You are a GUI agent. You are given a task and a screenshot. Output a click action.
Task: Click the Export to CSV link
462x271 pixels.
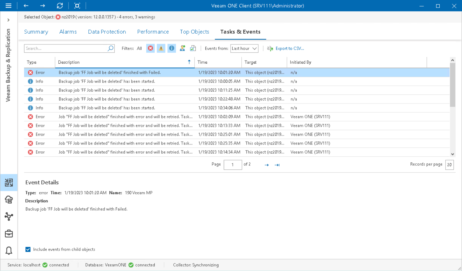click(290, 48)
